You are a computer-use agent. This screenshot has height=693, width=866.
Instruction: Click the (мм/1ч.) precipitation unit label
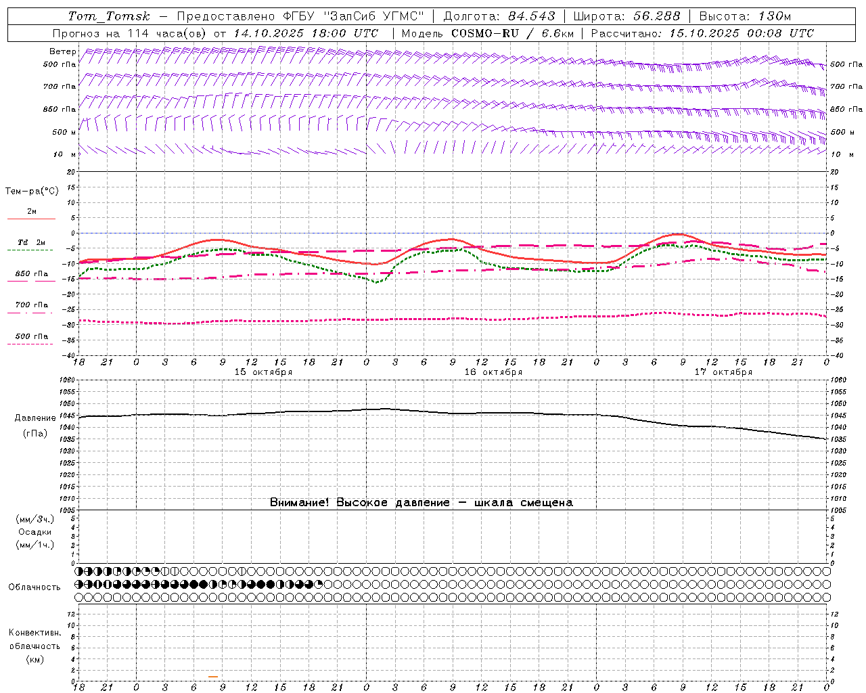[x=35, y=545]
